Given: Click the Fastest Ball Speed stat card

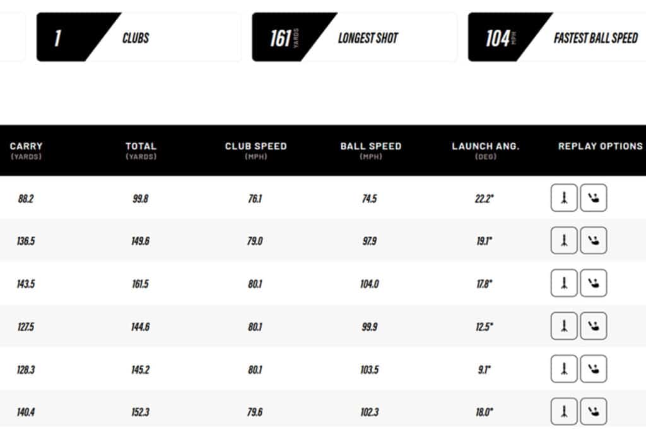Looking at the screenshot, I should click(557, 38).
